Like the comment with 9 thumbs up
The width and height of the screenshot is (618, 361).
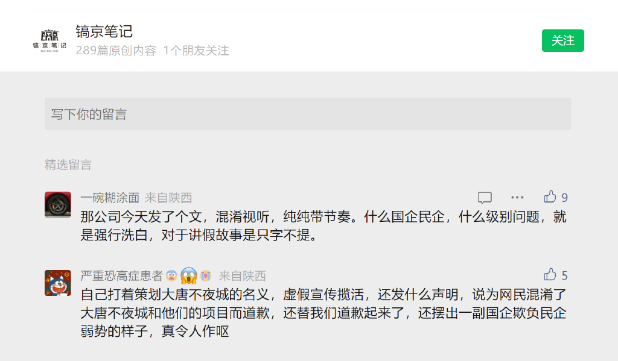[550, 196]
